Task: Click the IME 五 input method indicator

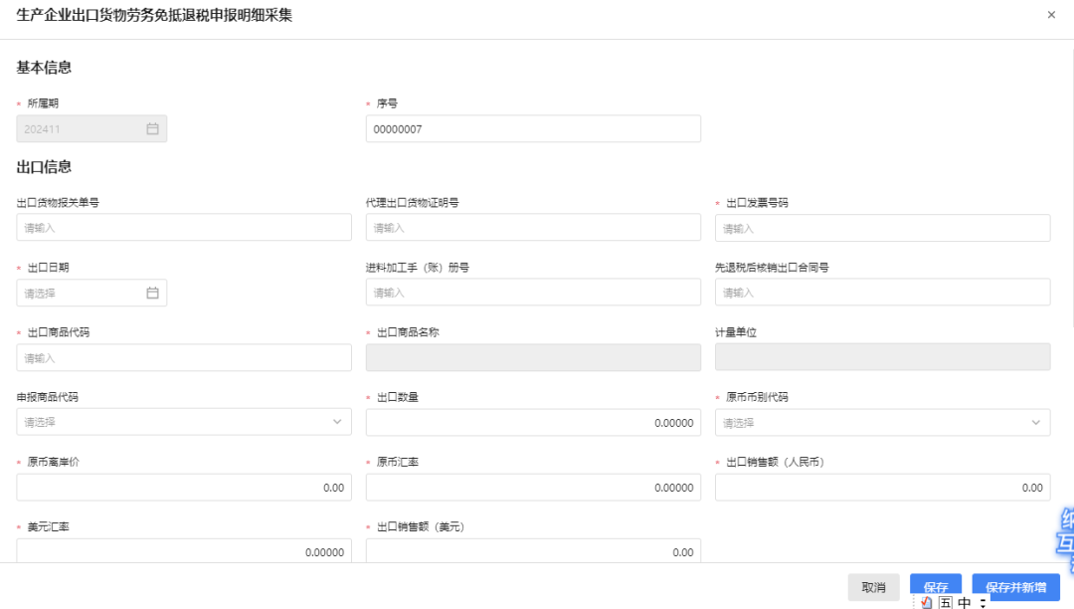Action: (946, 602)
